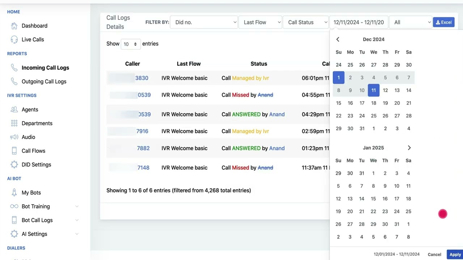Open Dashboard page

click(x=34, y=26)
